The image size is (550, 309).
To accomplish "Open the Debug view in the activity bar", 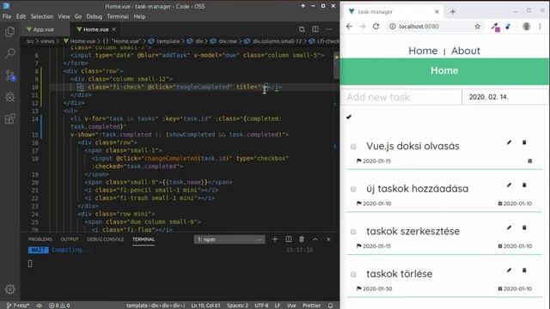I will 9,97.
